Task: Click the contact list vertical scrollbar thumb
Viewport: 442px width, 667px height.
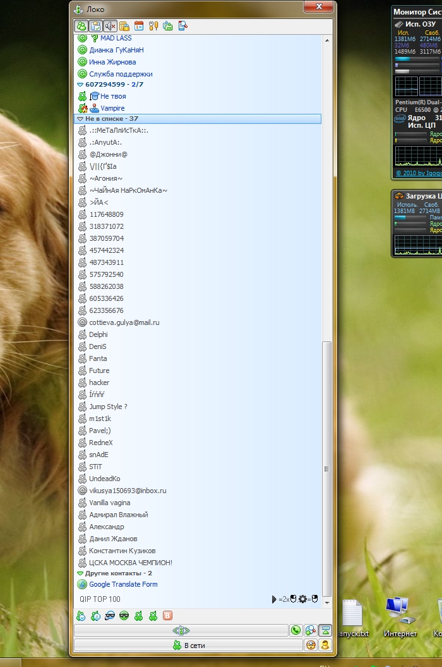Action: [326, 468]
